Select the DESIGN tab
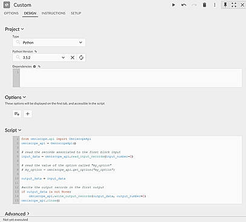The height and width of the screenshot is (222, 246). click(30, 13)
